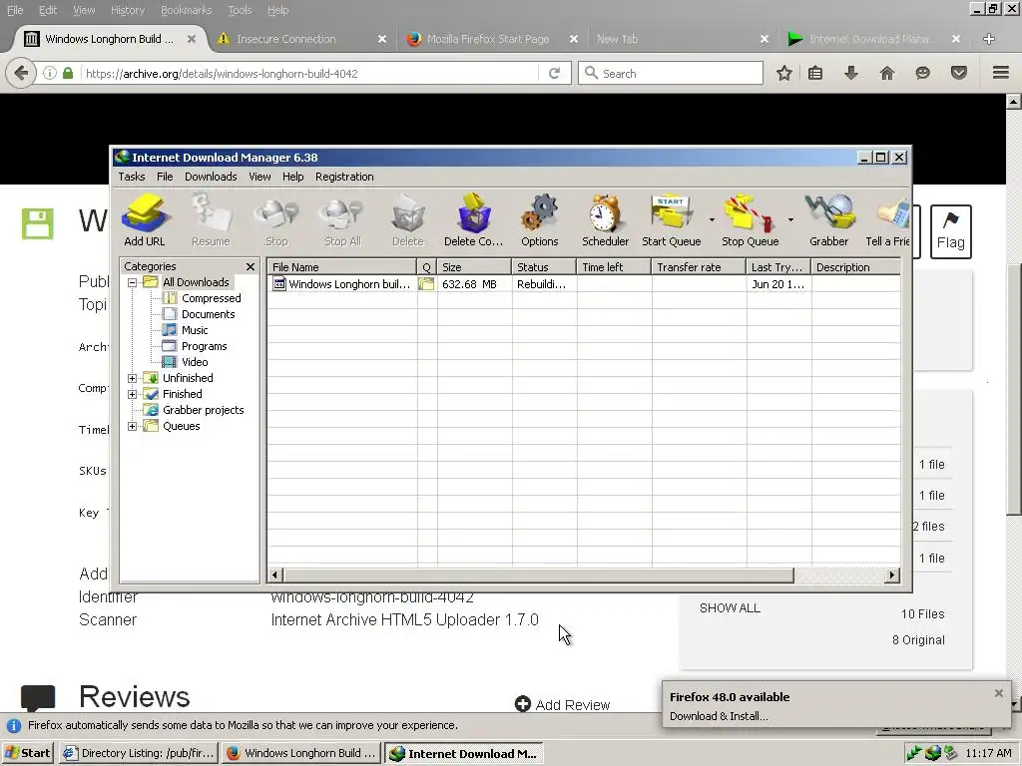The width and height of the screenshot is (1022, 766).
Task: Click the IDM list scroll right arrow
Action: 892,574
